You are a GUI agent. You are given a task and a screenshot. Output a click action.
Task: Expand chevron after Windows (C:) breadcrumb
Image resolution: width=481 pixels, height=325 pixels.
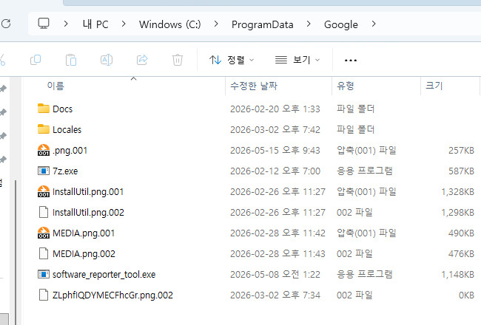coord(216,24)
